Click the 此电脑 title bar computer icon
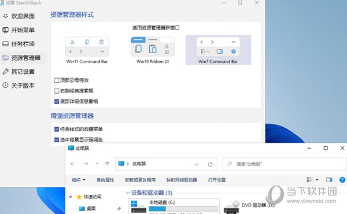Image resolution: width=347 pixels, height=214 pixels. [x=71, y=148]
